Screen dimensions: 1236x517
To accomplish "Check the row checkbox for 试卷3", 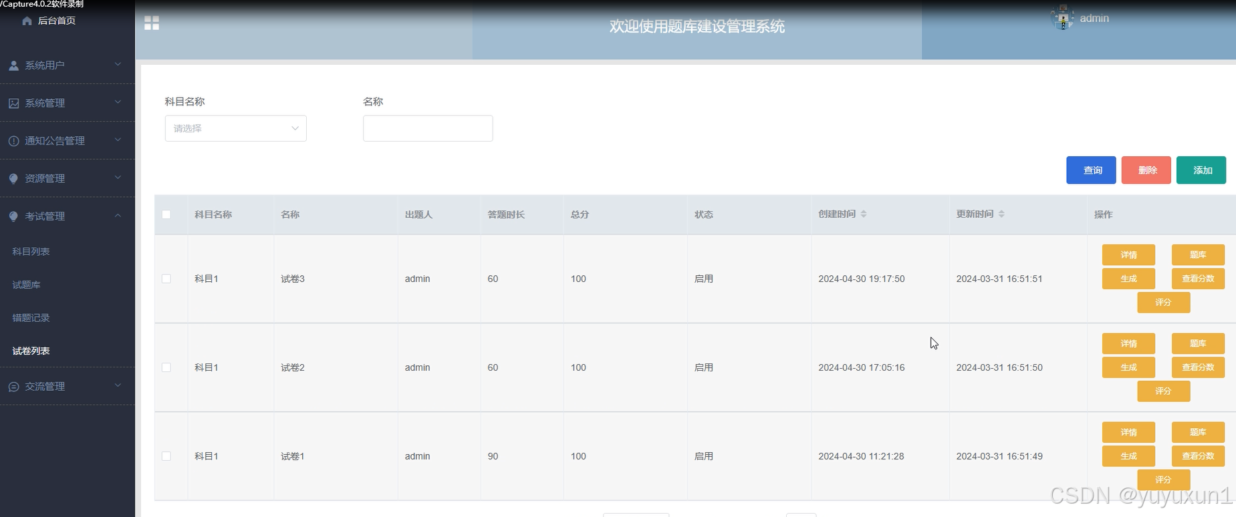I will [166, 279].
